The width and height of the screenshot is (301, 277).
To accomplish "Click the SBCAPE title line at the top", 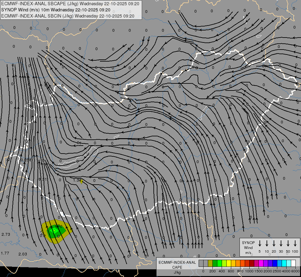I will 70,4.
